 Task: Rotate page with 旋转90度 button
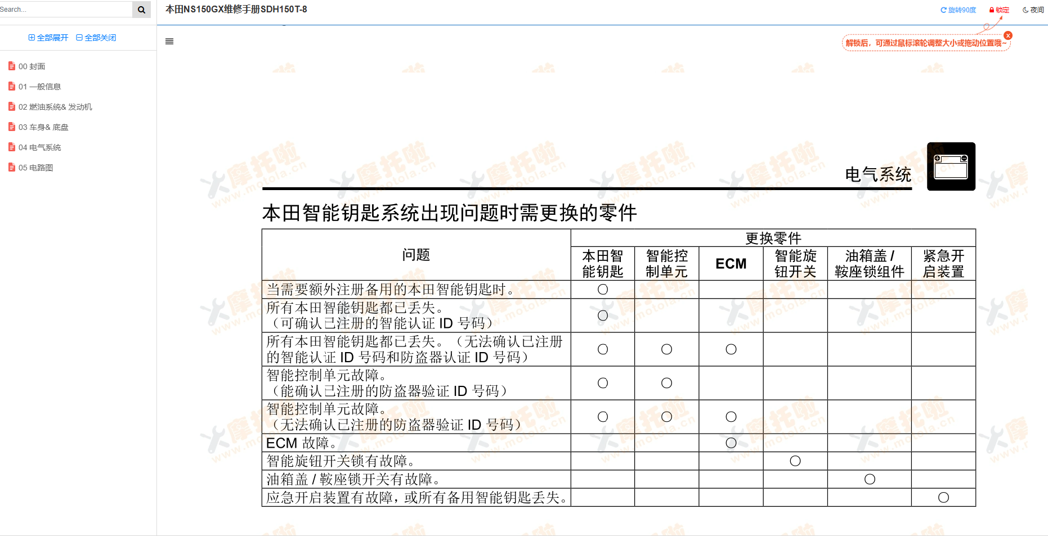point(959,10)
